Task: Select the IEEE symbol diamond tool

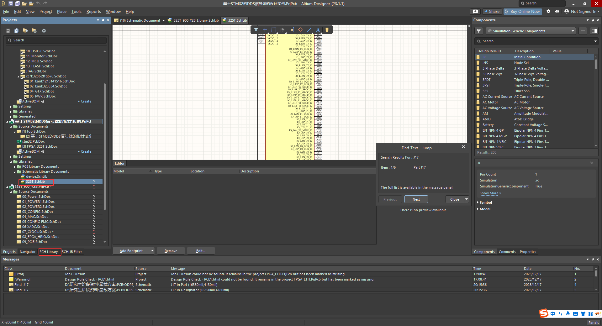Action: tap(300, 30)
